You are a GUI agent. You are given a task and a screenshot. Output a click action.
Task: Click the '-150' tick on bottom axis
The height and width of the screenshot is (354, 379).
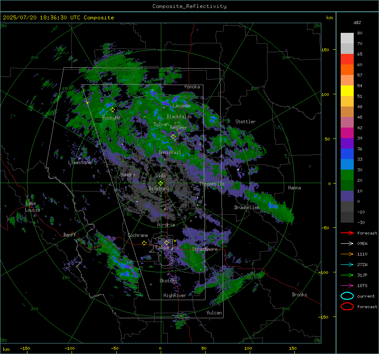click(25, 348)
